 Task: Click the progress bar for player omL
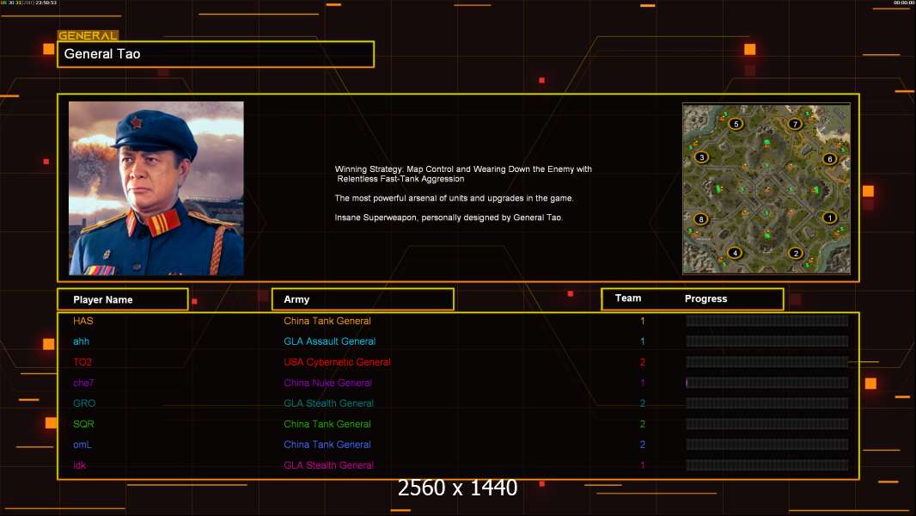click(767, 444)
